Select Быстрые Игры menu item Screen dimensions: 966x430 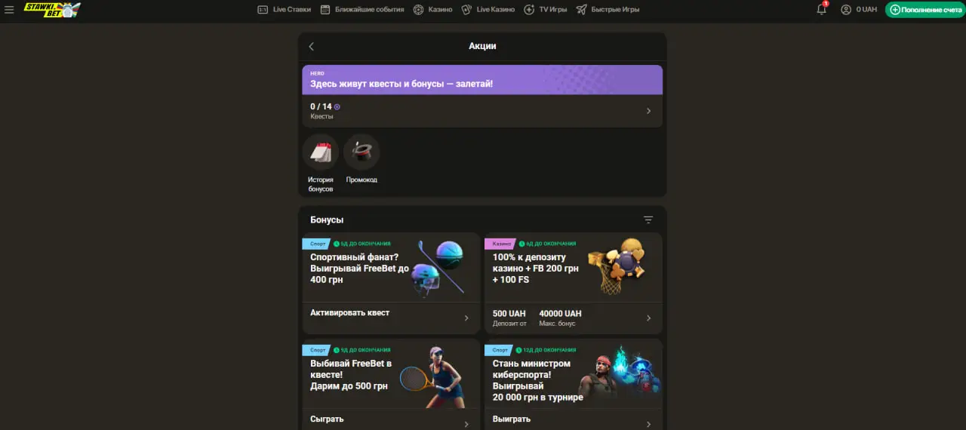[x=608, y=10]
